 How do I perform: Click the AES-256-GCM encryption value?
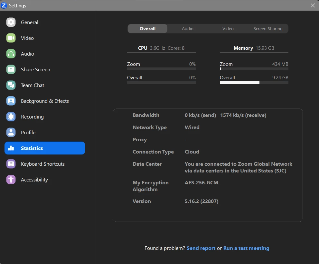click(x=201, y=183)
